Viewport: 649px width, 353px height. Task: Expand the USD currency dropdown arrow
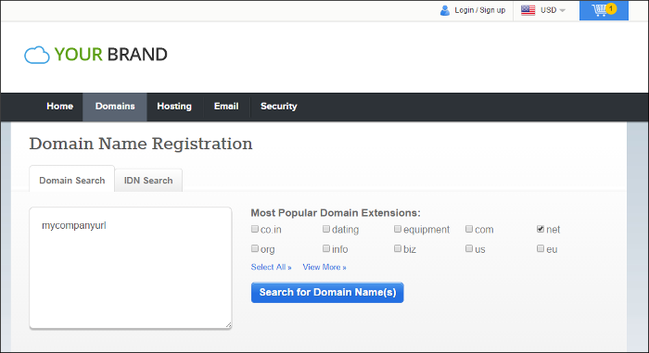click(x=562, y=10)
